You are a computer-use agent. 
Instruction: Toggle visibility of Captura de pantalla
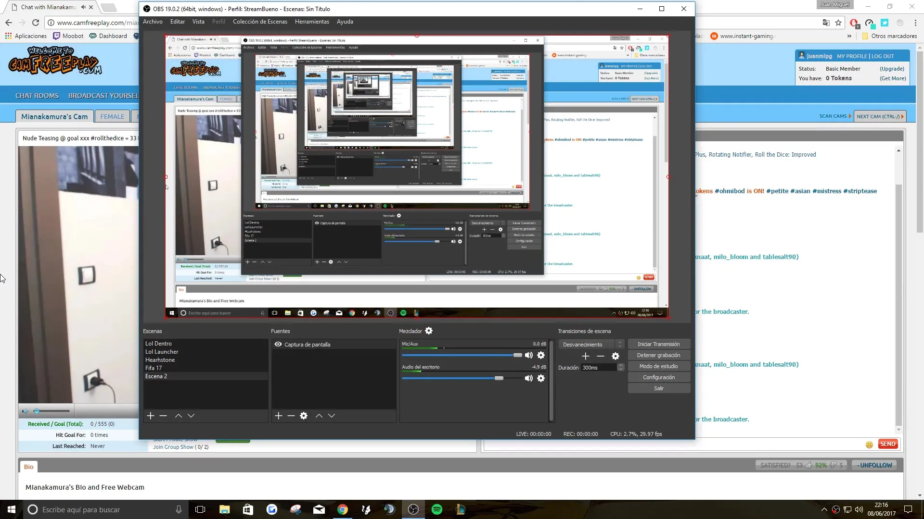pos(278,344)
